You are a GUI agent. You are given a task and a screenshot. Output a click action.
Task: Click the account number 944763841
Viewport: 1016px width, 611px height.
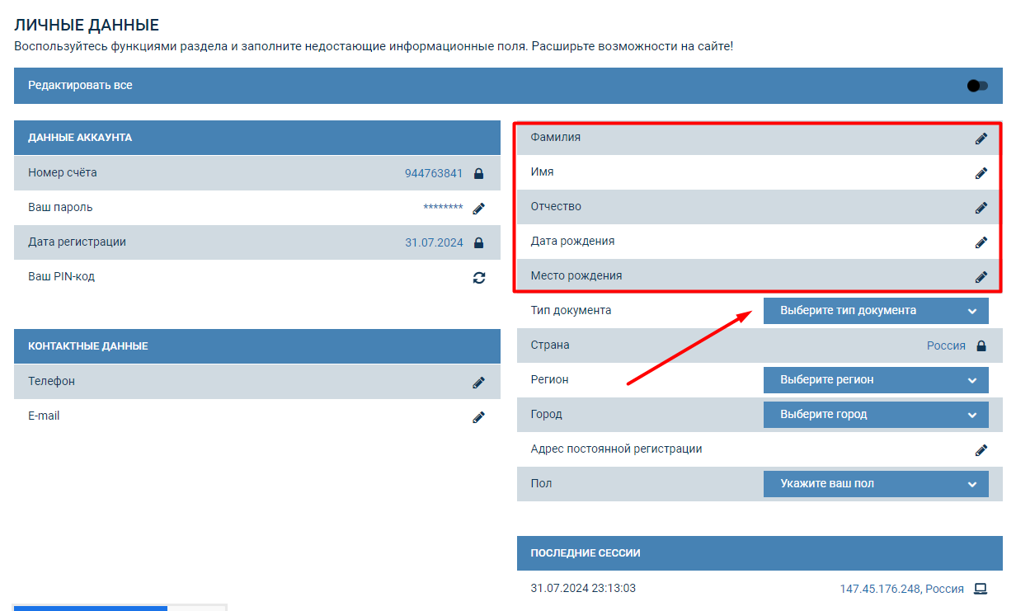pos(433,174)
